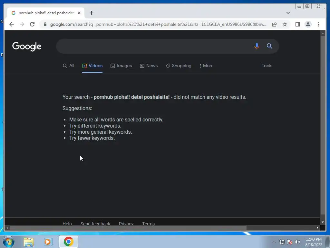
Task: Show hidden system tray icons
Action: pyautogui.click(x=274, y=242)
